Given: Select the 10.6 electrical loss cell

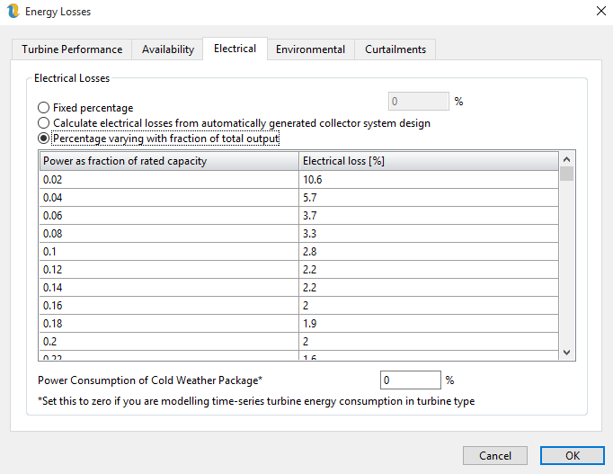Looking at the screenshot, I should pyautogui.click(x=429, y=179).
